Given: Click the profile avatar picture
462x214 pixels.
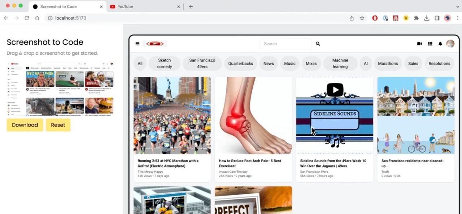Looking at the screenshot, I should click(x=450, y=43).
